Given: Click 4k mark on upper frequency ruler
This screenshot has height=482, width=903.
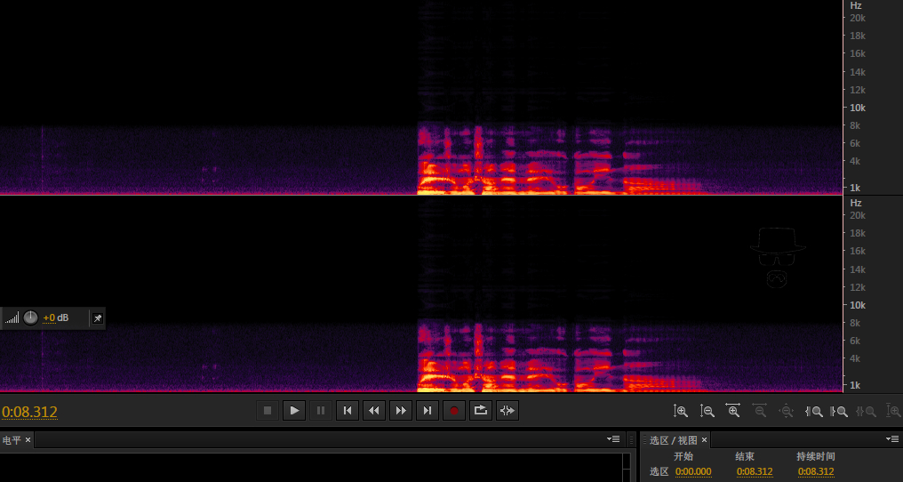Looking at the screenshot, I should coord(855,161).
